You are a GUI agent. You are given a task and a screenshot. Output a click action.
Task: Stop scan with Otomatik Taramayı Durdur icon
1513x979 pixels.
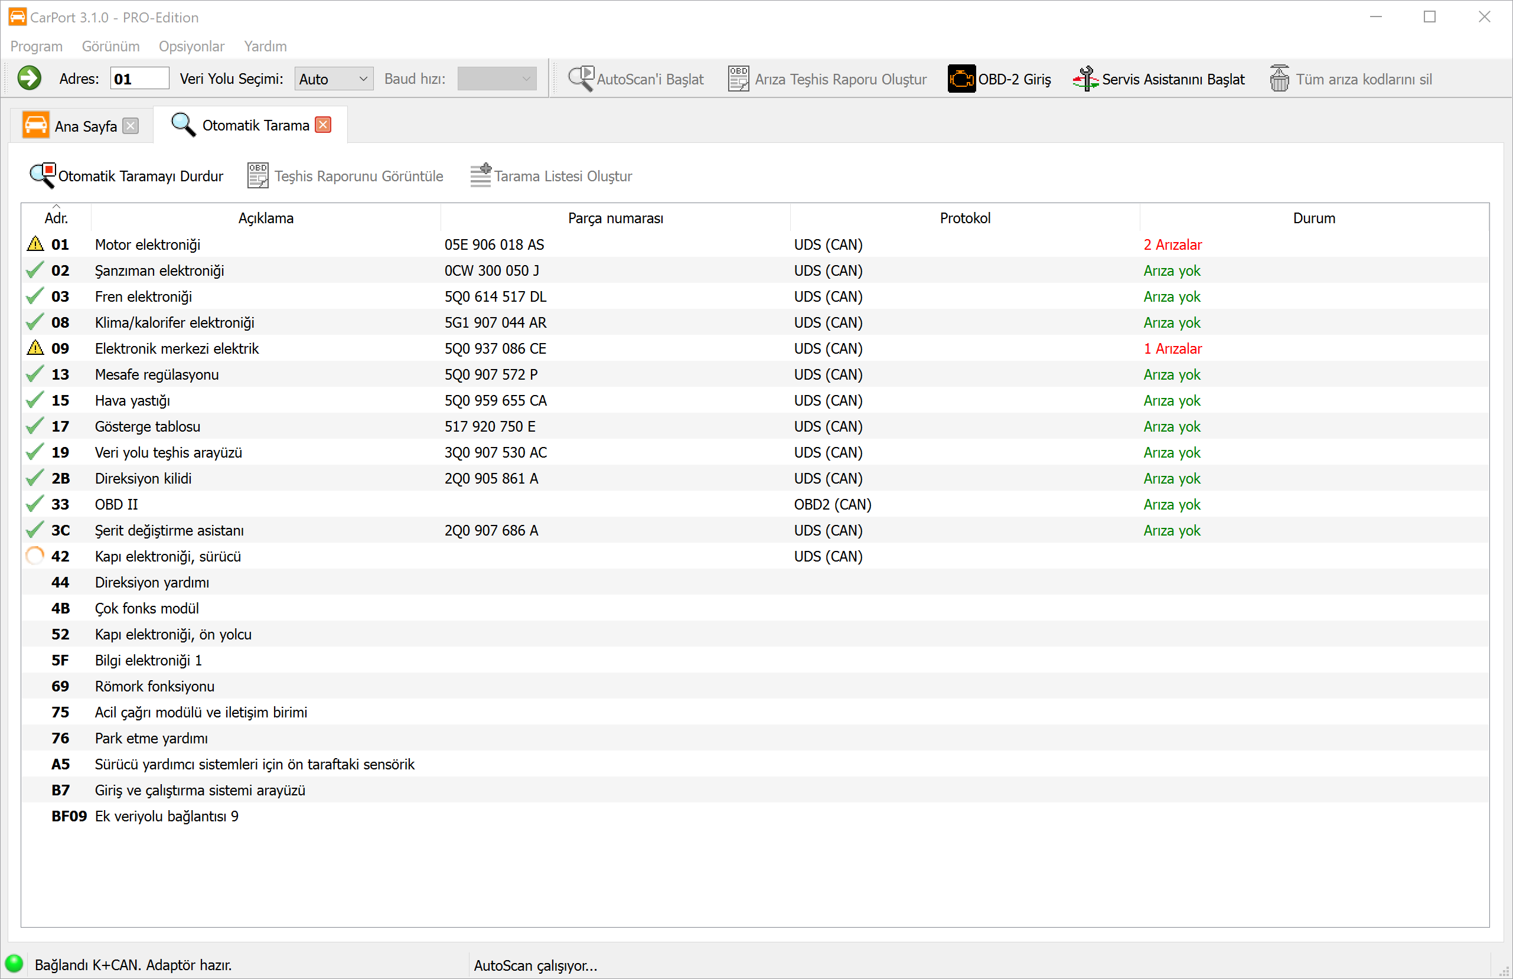pyautogui.click(x=43, y=175)
